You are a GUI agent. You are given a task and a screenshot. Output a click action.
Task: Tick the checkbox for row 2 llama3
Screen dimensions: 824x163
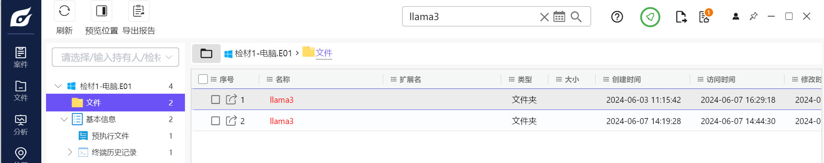click(216, 121)
